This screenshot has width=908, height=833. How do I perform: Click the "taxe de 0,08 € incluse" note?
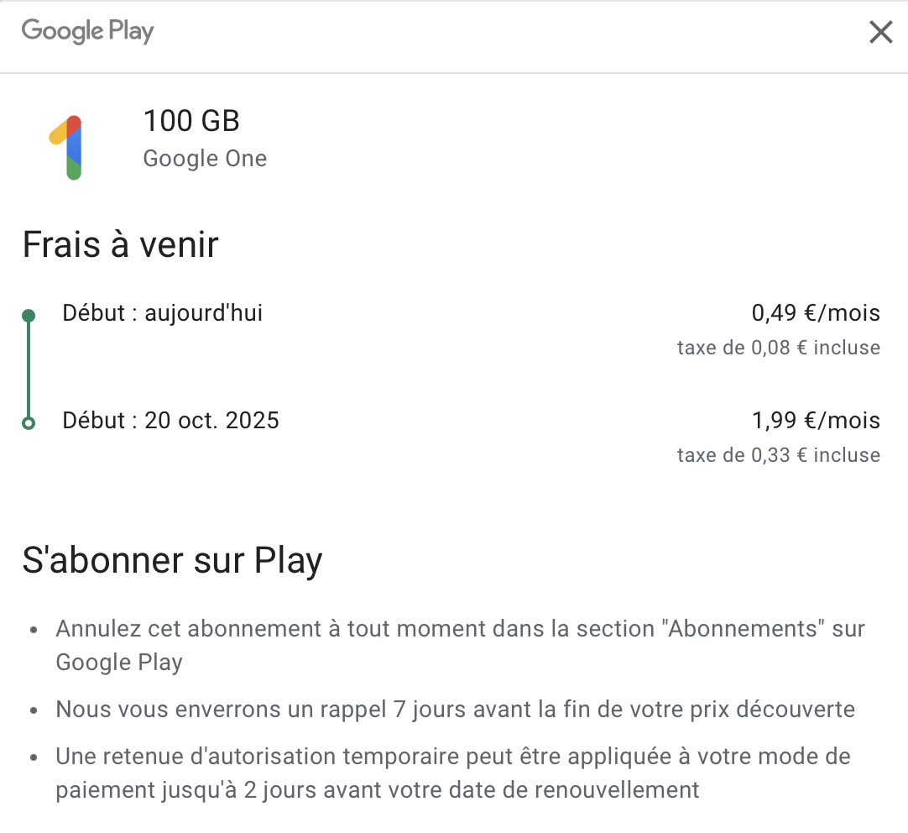point(778,348)
